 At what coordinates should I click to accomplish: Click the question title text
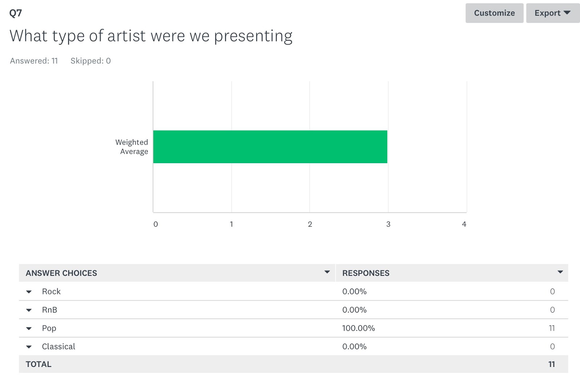click(x=151, y=36)
